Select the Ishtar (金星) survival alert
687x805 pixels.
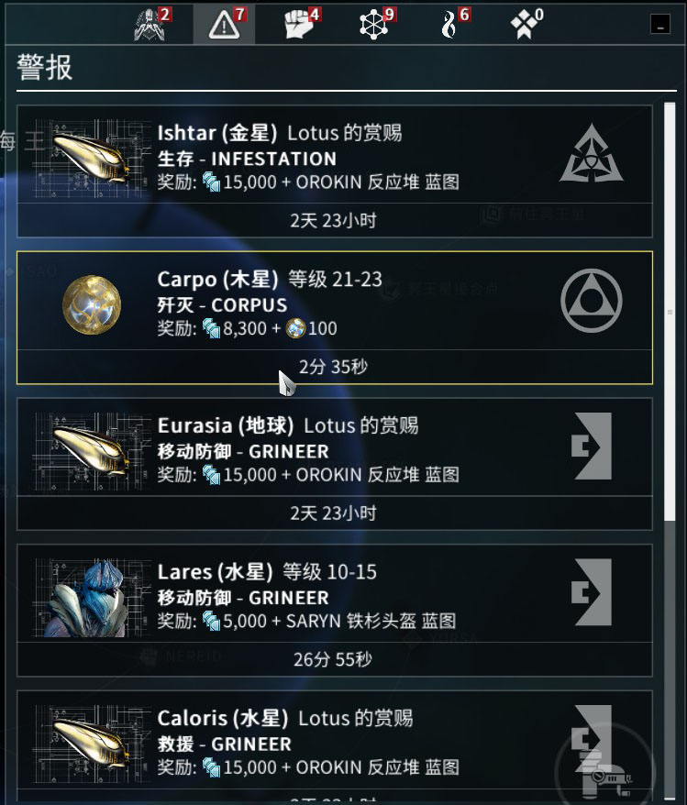(335, 171)
